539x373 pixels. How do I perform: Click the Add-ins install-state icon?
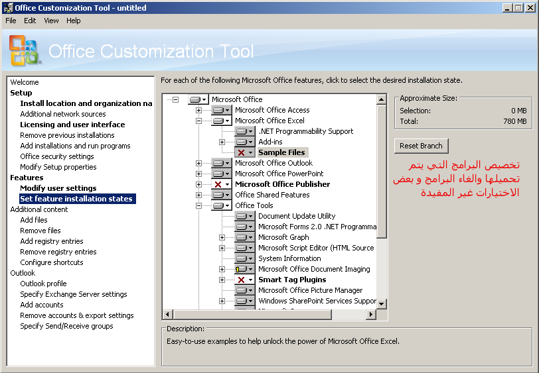coord(245,142)
